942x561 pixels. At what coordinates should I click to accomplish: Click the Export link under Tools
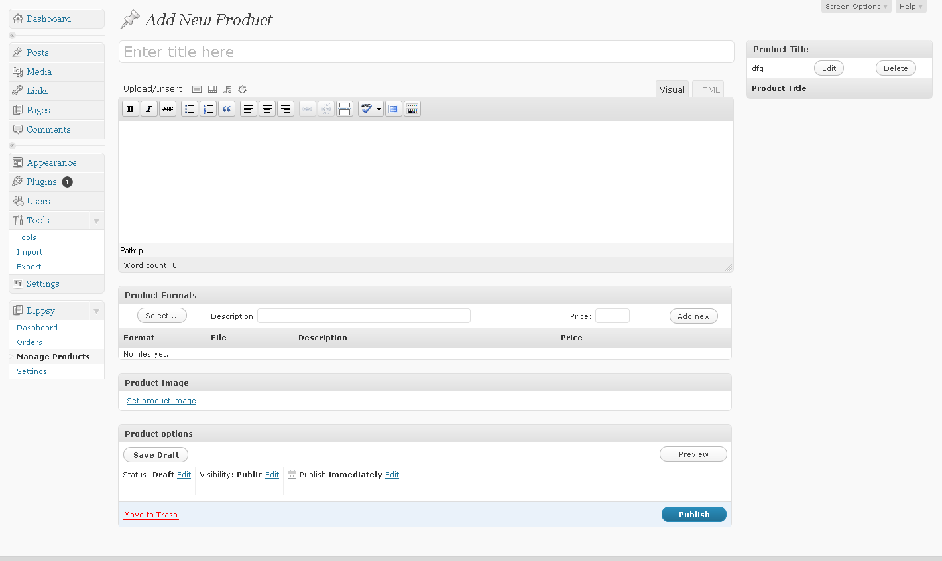click(x=29, y=267)
